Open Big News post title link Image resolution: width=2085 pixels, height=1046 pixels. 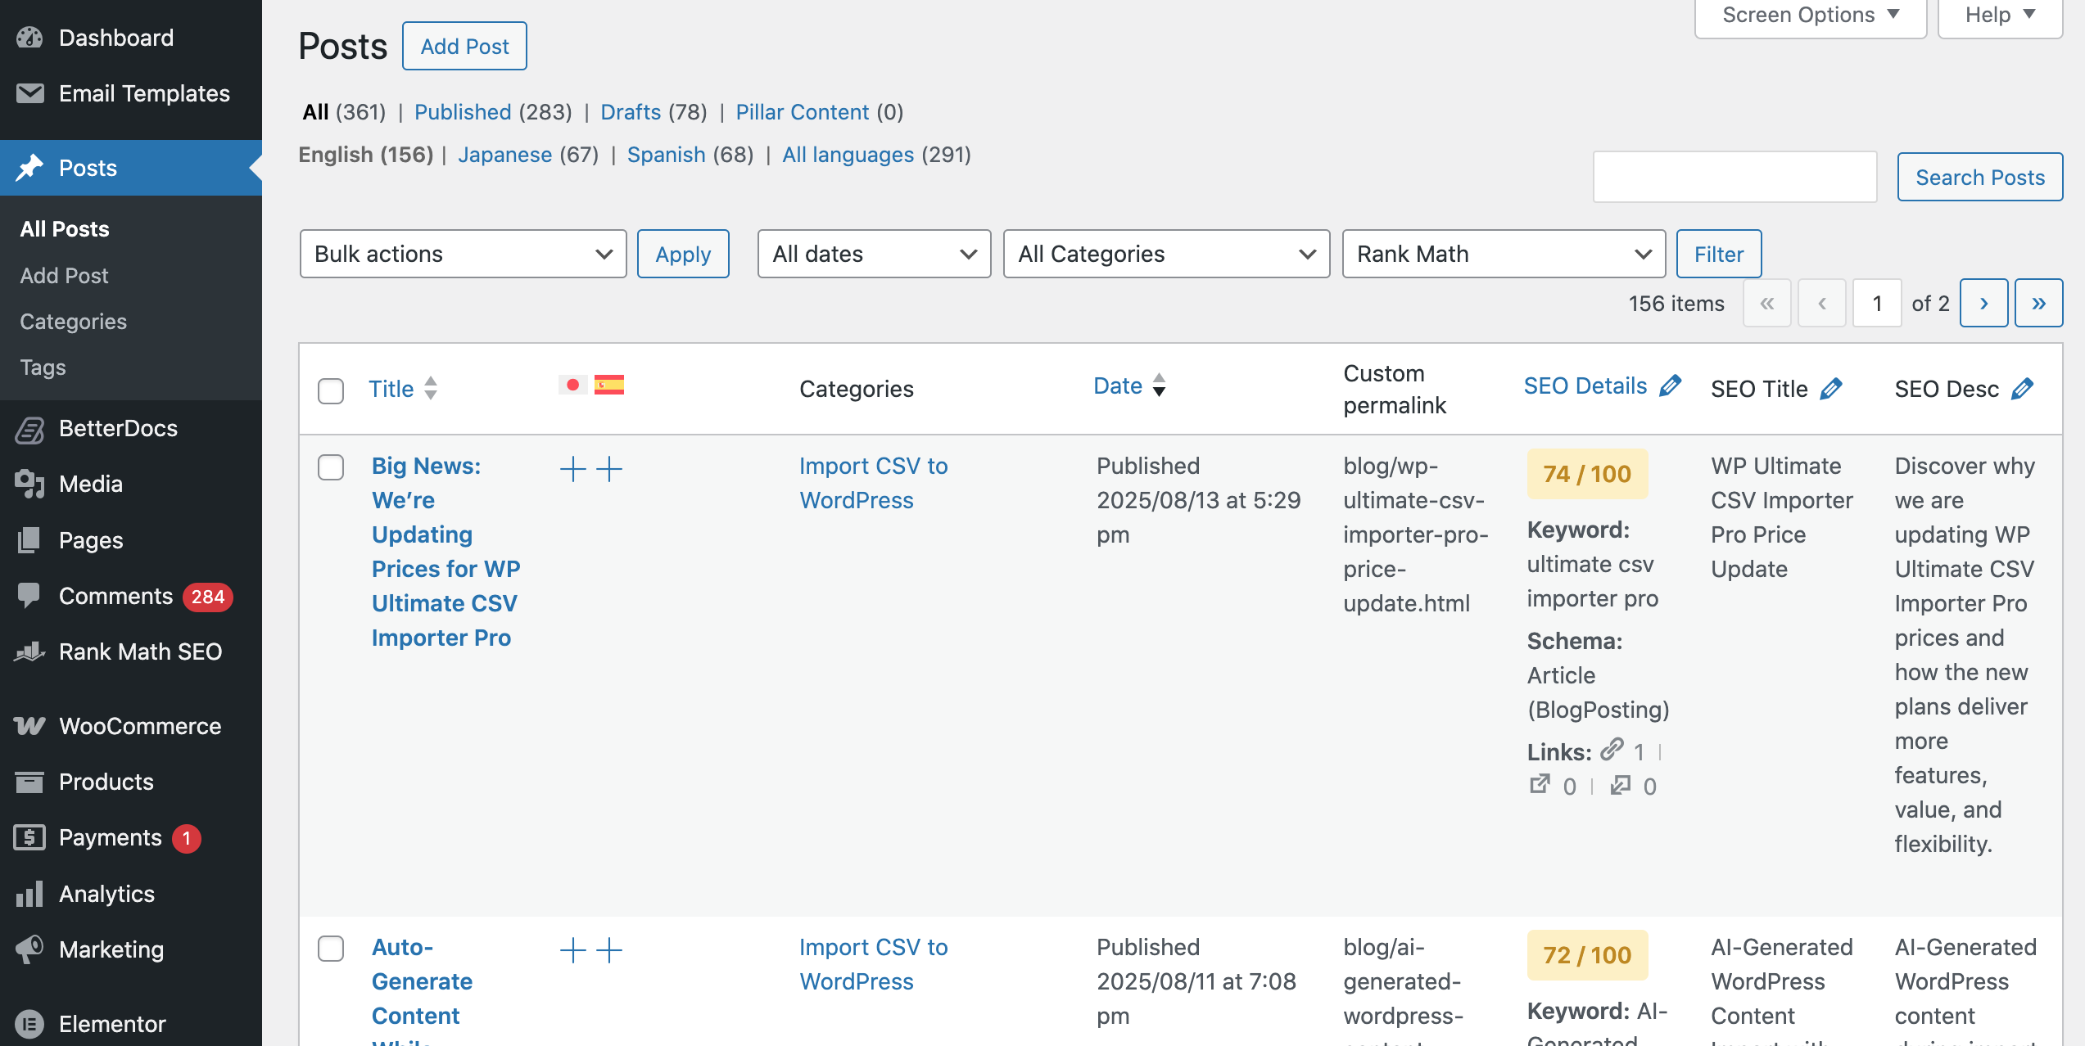pyautogui.click(x=446, y=552)
